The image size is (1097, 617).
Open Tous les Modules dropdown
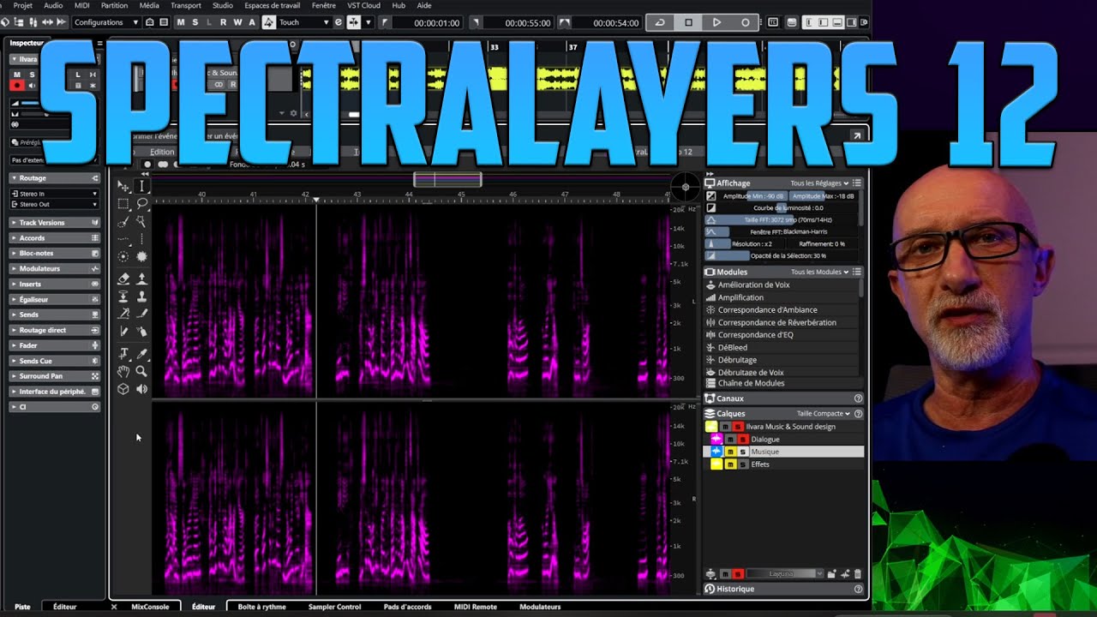[819, 272]
